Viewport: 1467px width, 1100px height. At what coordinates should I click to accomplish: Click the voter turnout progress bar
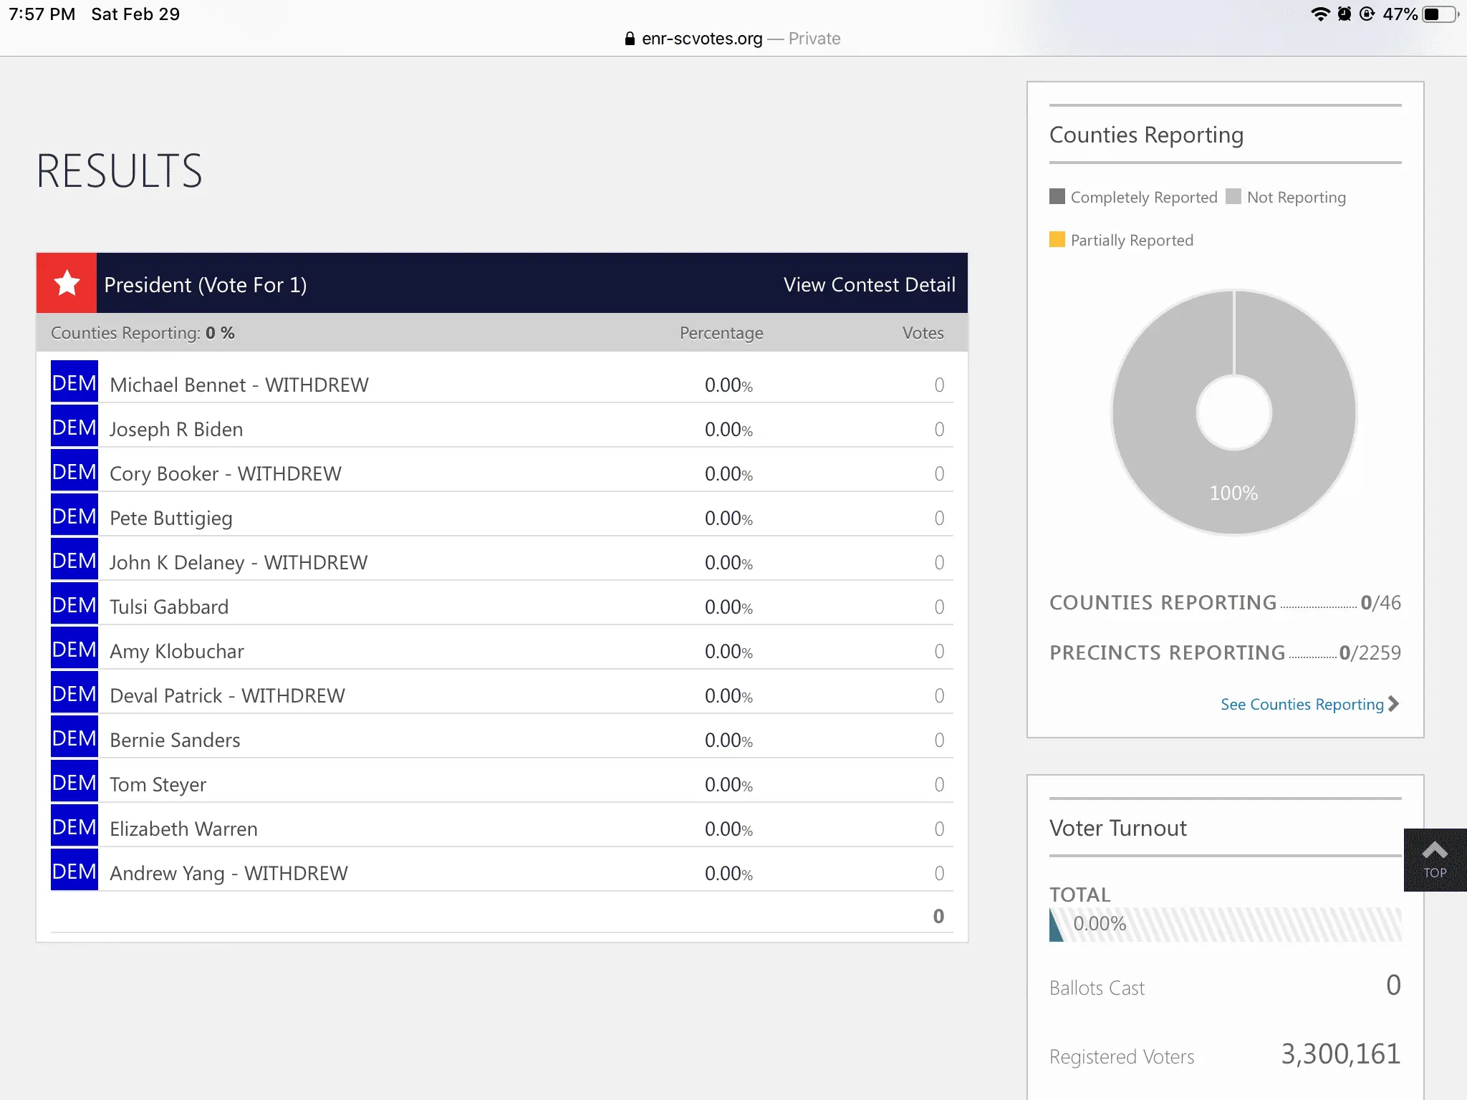pyautogui.click(x=1225, y=924)
